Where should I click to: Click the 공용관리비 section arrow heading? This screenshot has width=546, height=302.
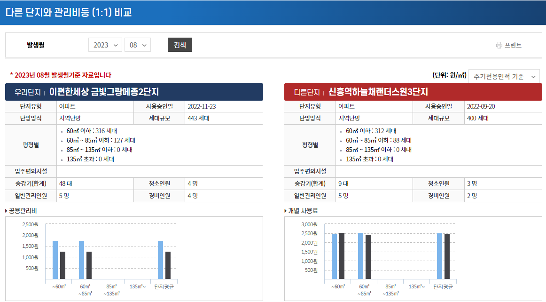click(21, 211)
